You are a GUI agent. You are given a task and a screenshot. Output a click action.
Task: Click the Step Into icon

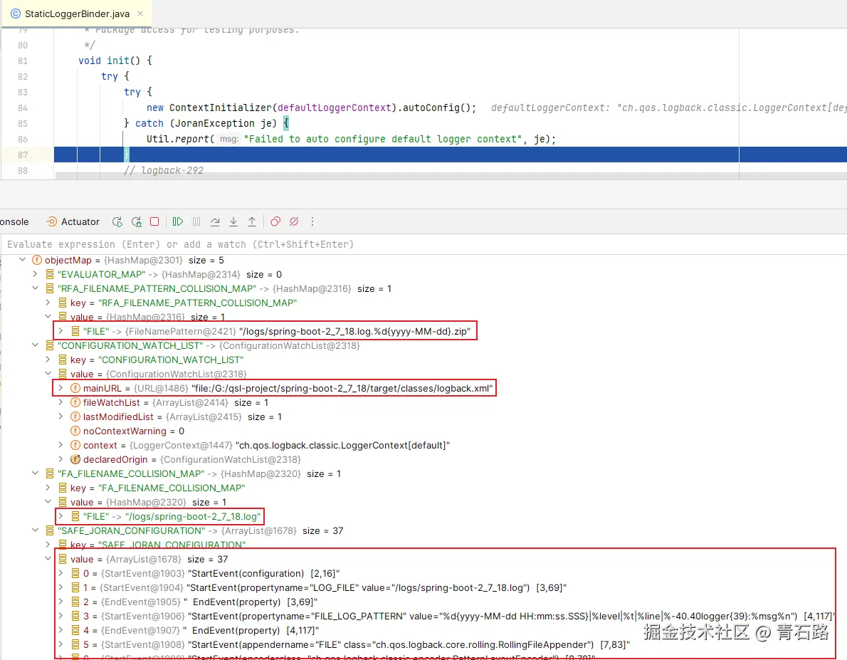tap(233, 221)
